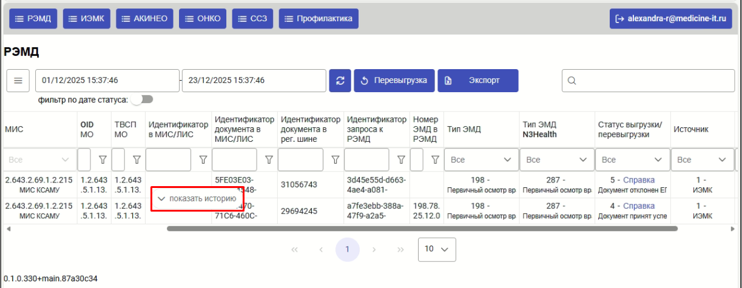Open the hamburger menu beside date range
The width and height of the screenshot is (742, 288).
click(x=18, y=81)
